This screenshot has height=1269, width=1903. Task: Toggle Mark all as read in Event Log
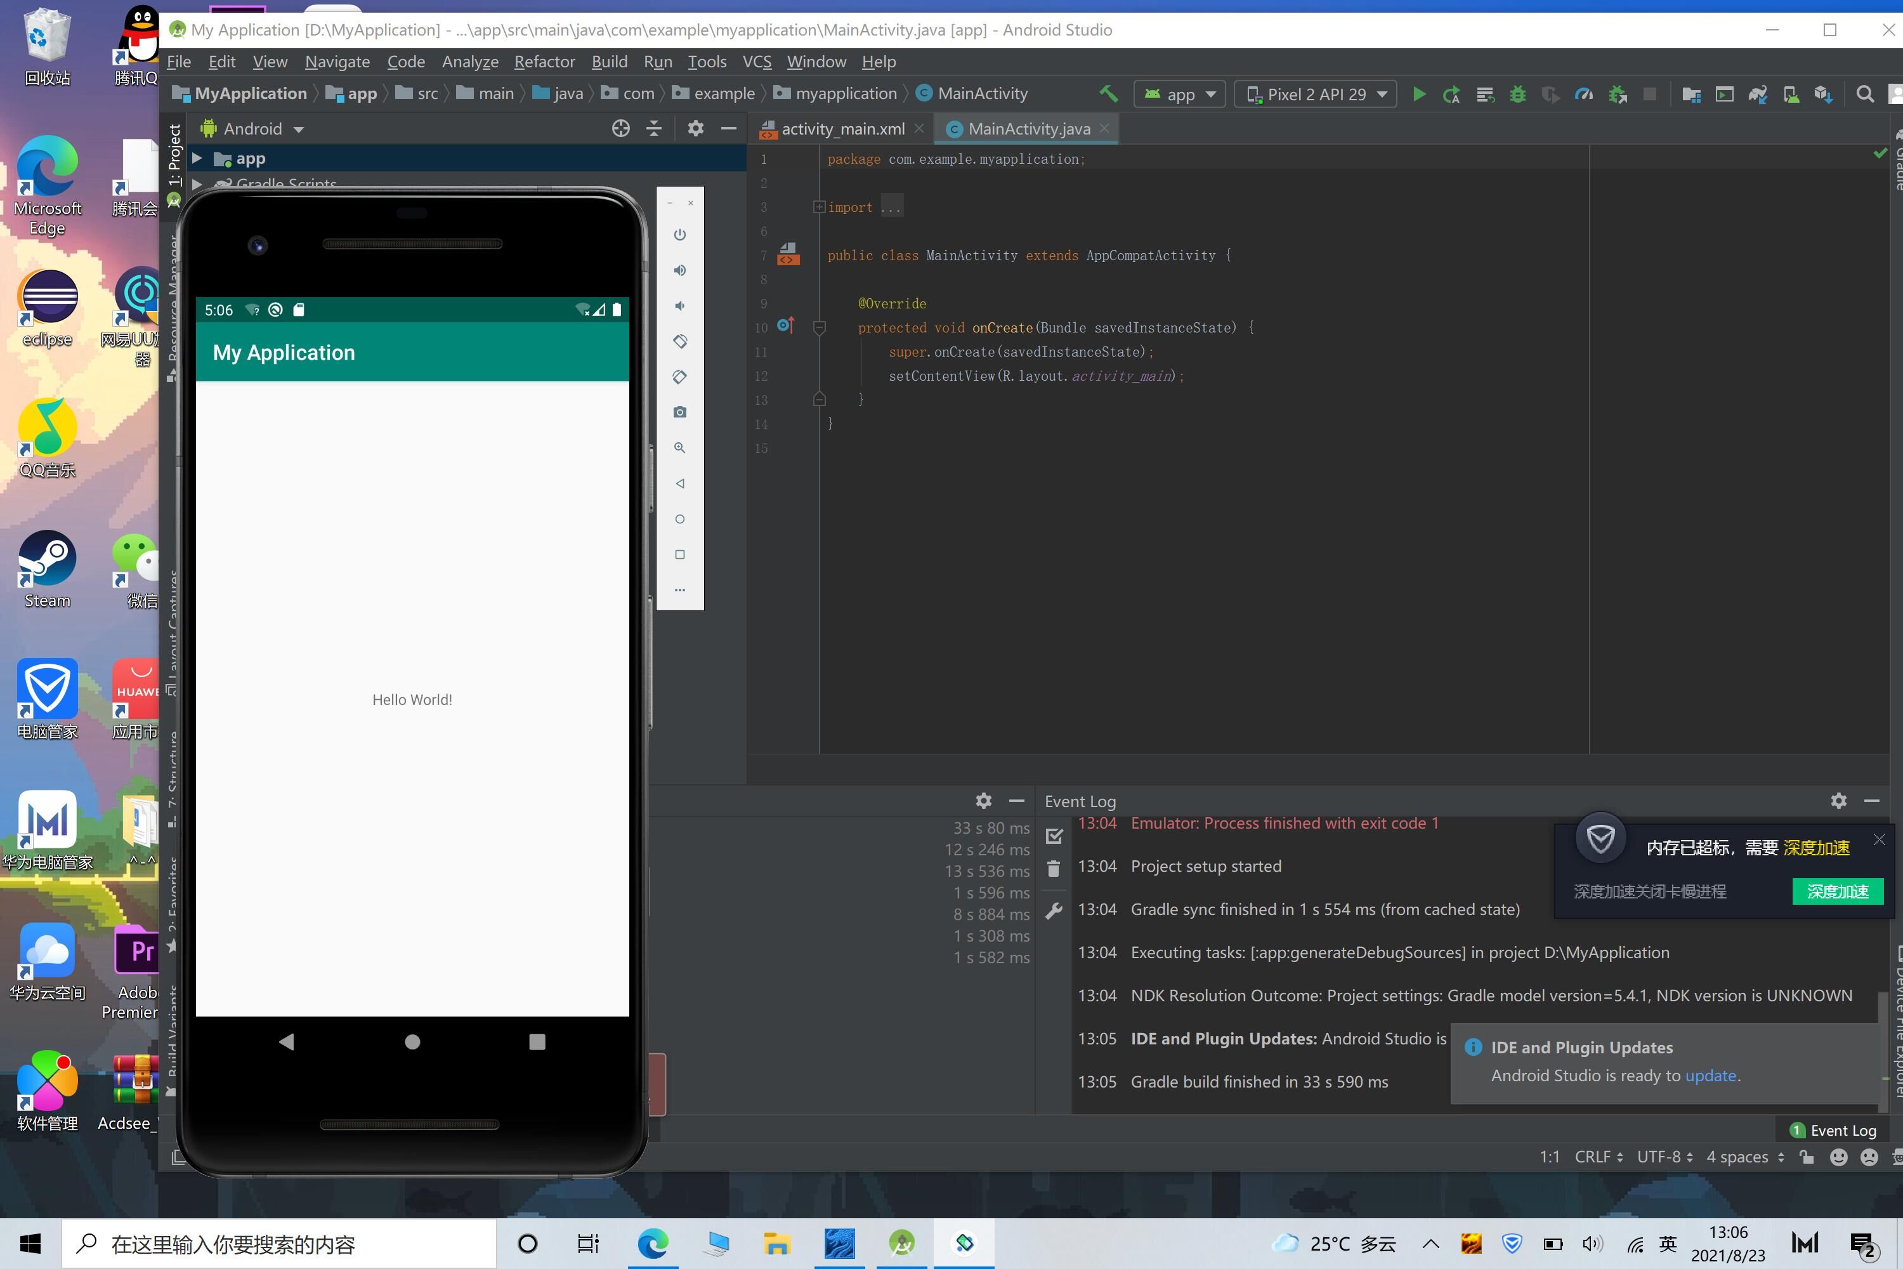coord(1054,835)
